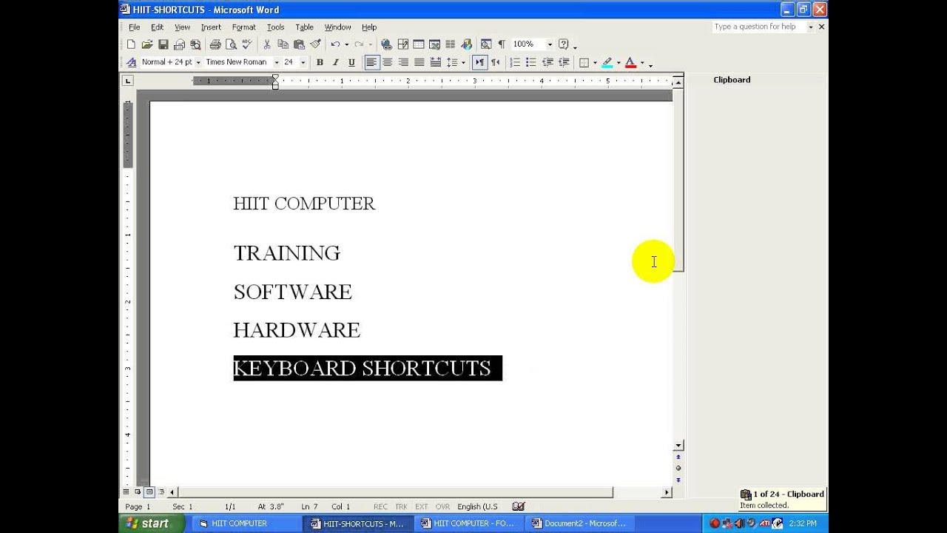Apply the Highlight color marker

click(607, 62)
